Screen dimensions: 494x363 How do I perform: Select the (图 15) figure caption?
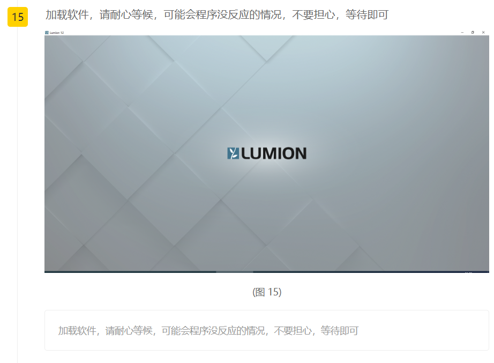[x=267, y=292]
